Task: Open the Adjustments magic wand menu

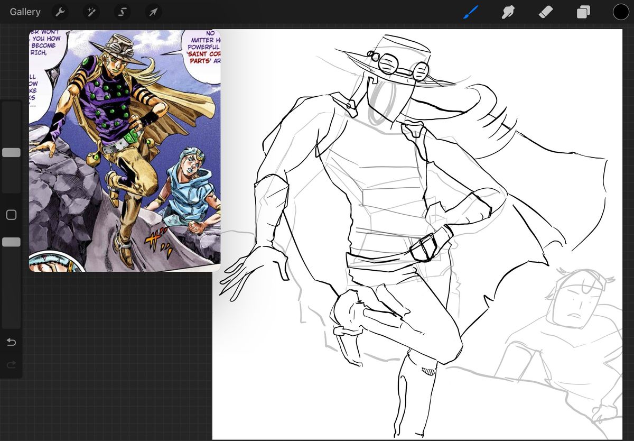Action: pos(91,12)
